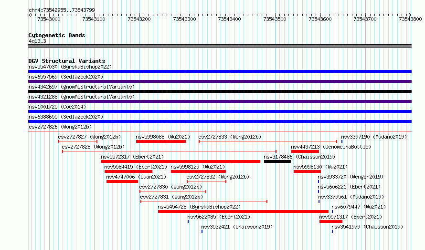Select the nsv3532421 (Chaisson2019) label
This screenshot has width=425, height=250.
pos(237,227)
